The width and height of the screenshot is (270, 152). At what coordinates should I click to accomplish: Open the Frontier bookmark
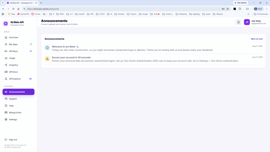[x=36, y=14]
